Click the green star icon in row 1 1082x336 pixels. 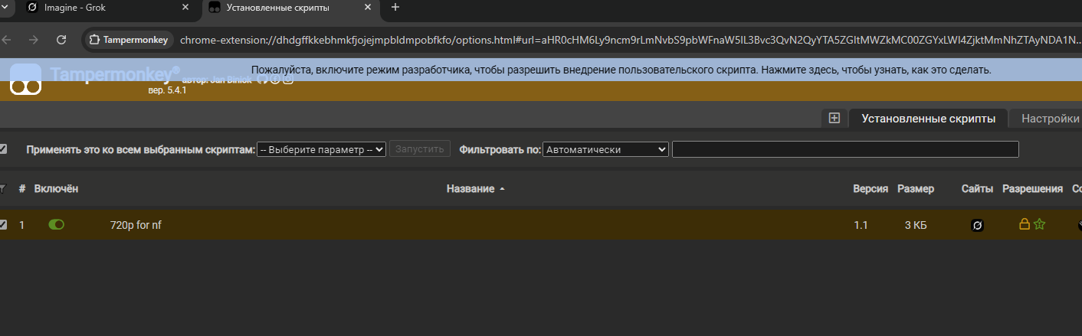pos(1039,224)
